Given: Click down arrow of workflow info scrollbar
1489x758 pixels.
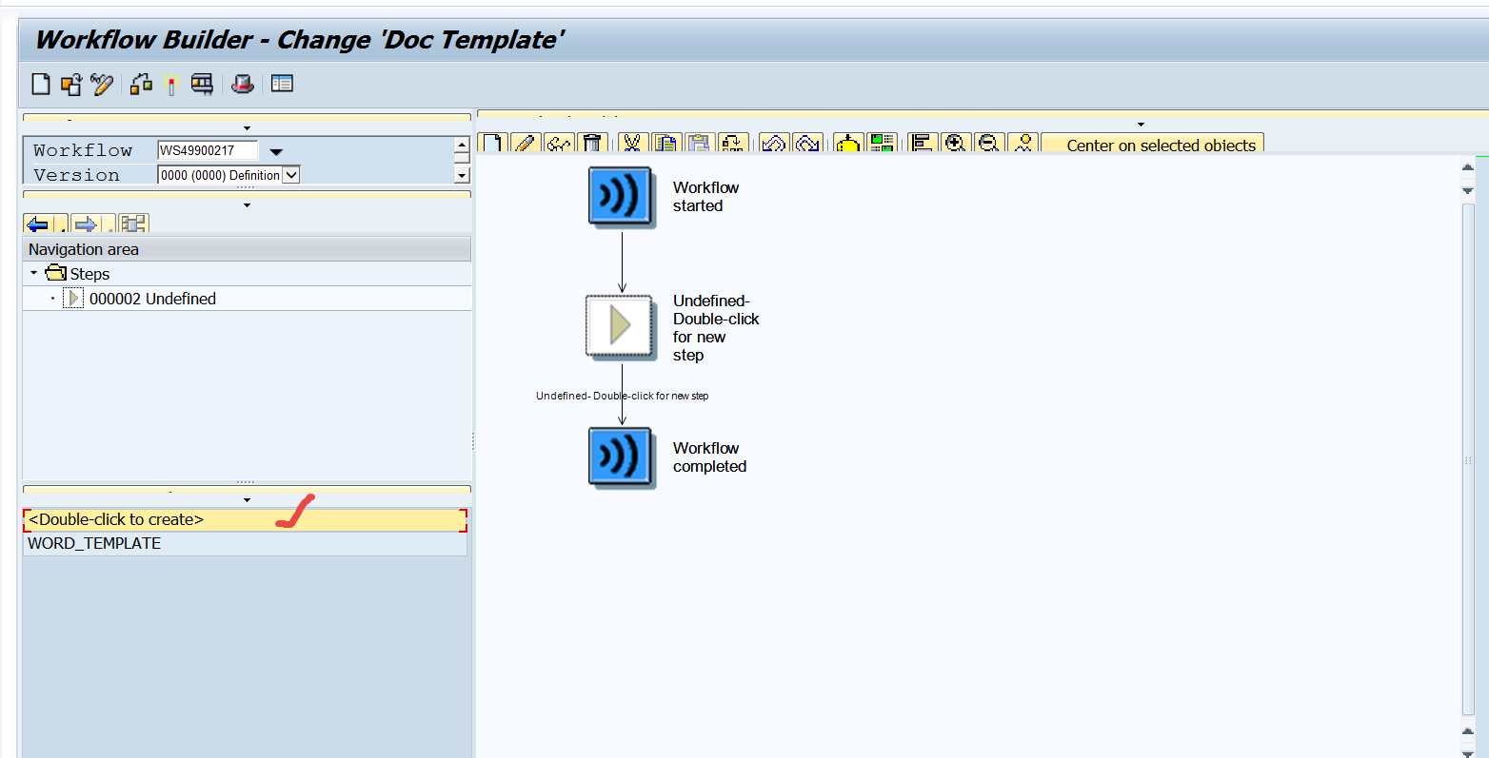Looking at the screenshot, I should point(462,175).
